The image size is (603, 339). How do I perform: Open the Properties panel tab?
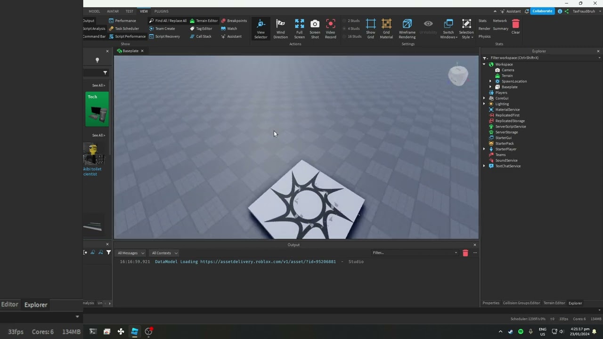click(490, 303)
